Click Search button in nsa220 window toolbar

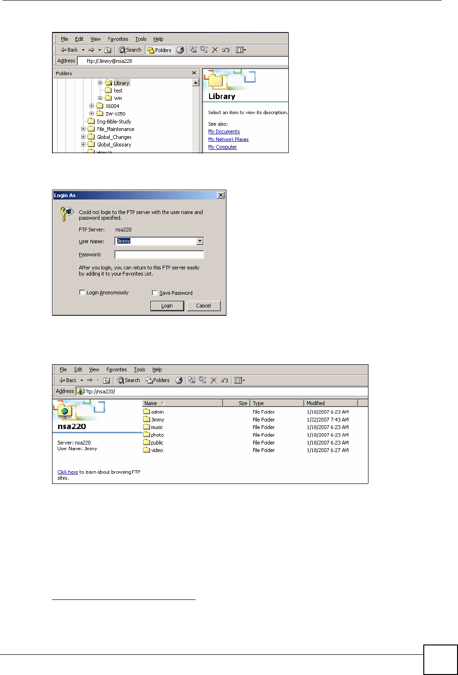(x=129, y=380)
